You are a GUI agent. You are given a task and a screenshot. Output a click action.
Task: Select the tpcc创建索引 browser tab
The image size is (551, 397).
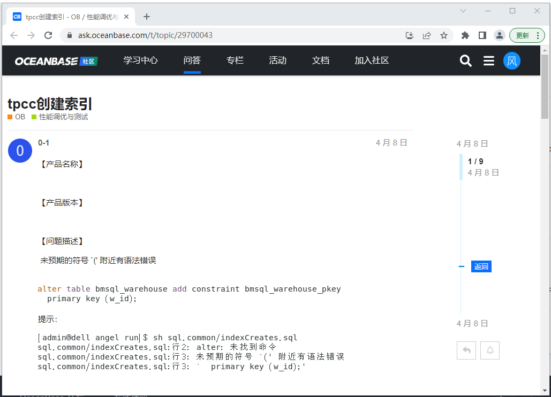click(x=71, y=17)
